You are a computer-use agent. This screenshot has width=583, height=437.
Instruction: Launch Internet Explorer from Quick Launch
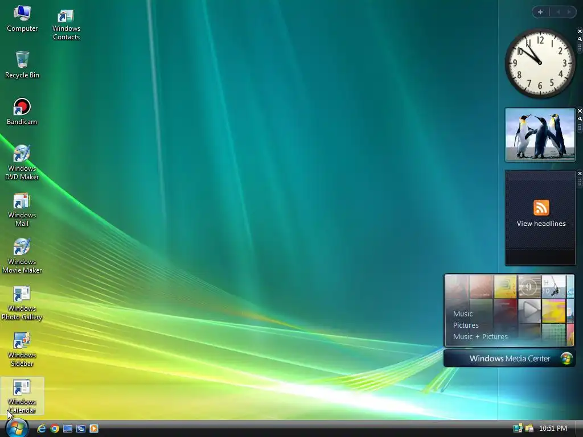[x=41, y=428]
